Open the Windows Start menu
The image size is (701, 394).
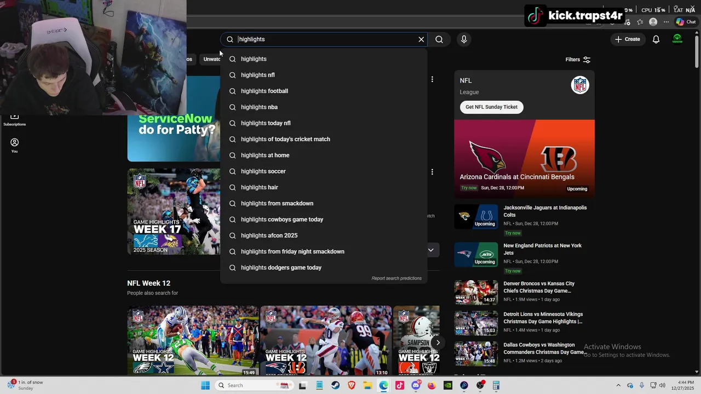[205, 386]
